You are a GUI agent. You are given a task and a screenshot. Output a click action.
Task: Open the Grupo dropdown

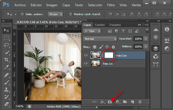click(55, 14)
